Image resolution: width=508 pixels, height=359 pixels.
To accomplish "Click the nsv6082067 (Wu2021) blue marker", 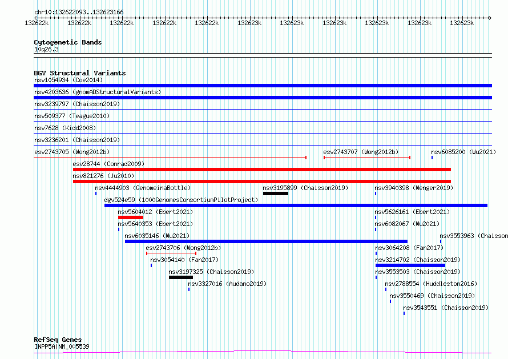I will [x=376, y=229].
